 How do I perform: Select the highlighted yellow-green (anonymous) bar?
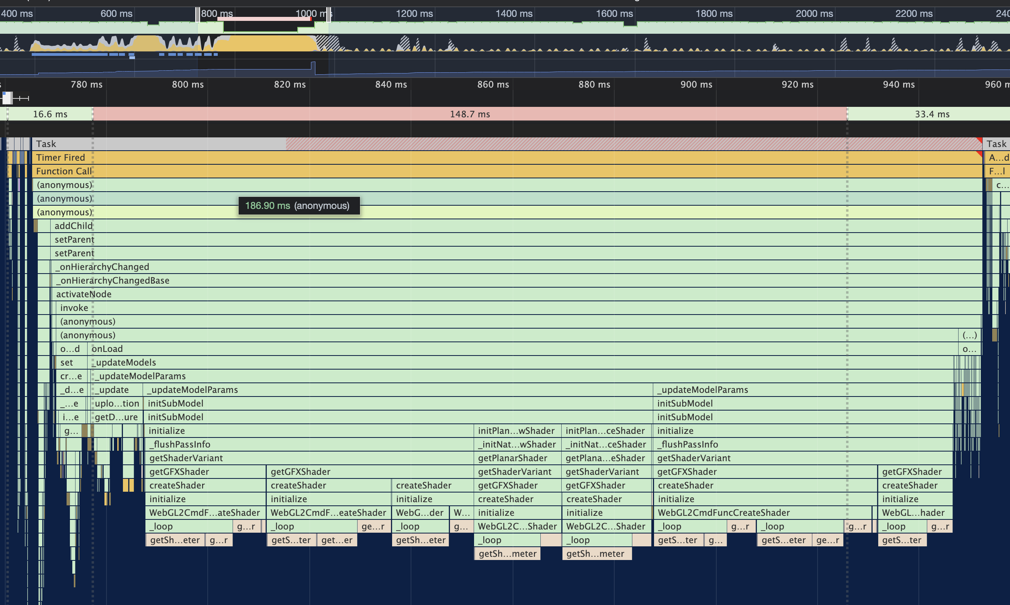[570, 213]
